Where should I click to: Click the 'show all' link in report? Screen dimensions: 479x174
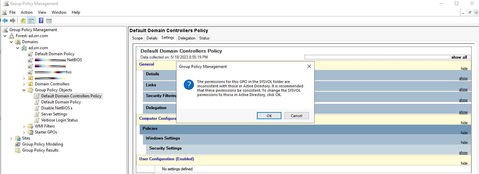pyautogui.click(x=459, y=57)
